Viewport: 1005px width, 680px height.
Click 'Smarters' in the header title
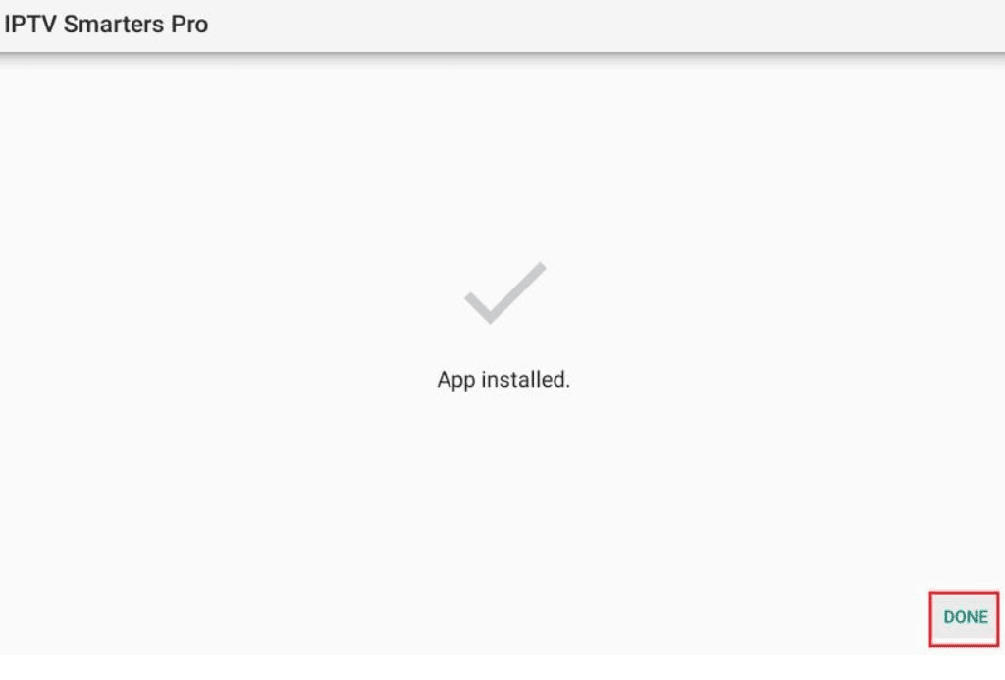(x=114, y=25)
